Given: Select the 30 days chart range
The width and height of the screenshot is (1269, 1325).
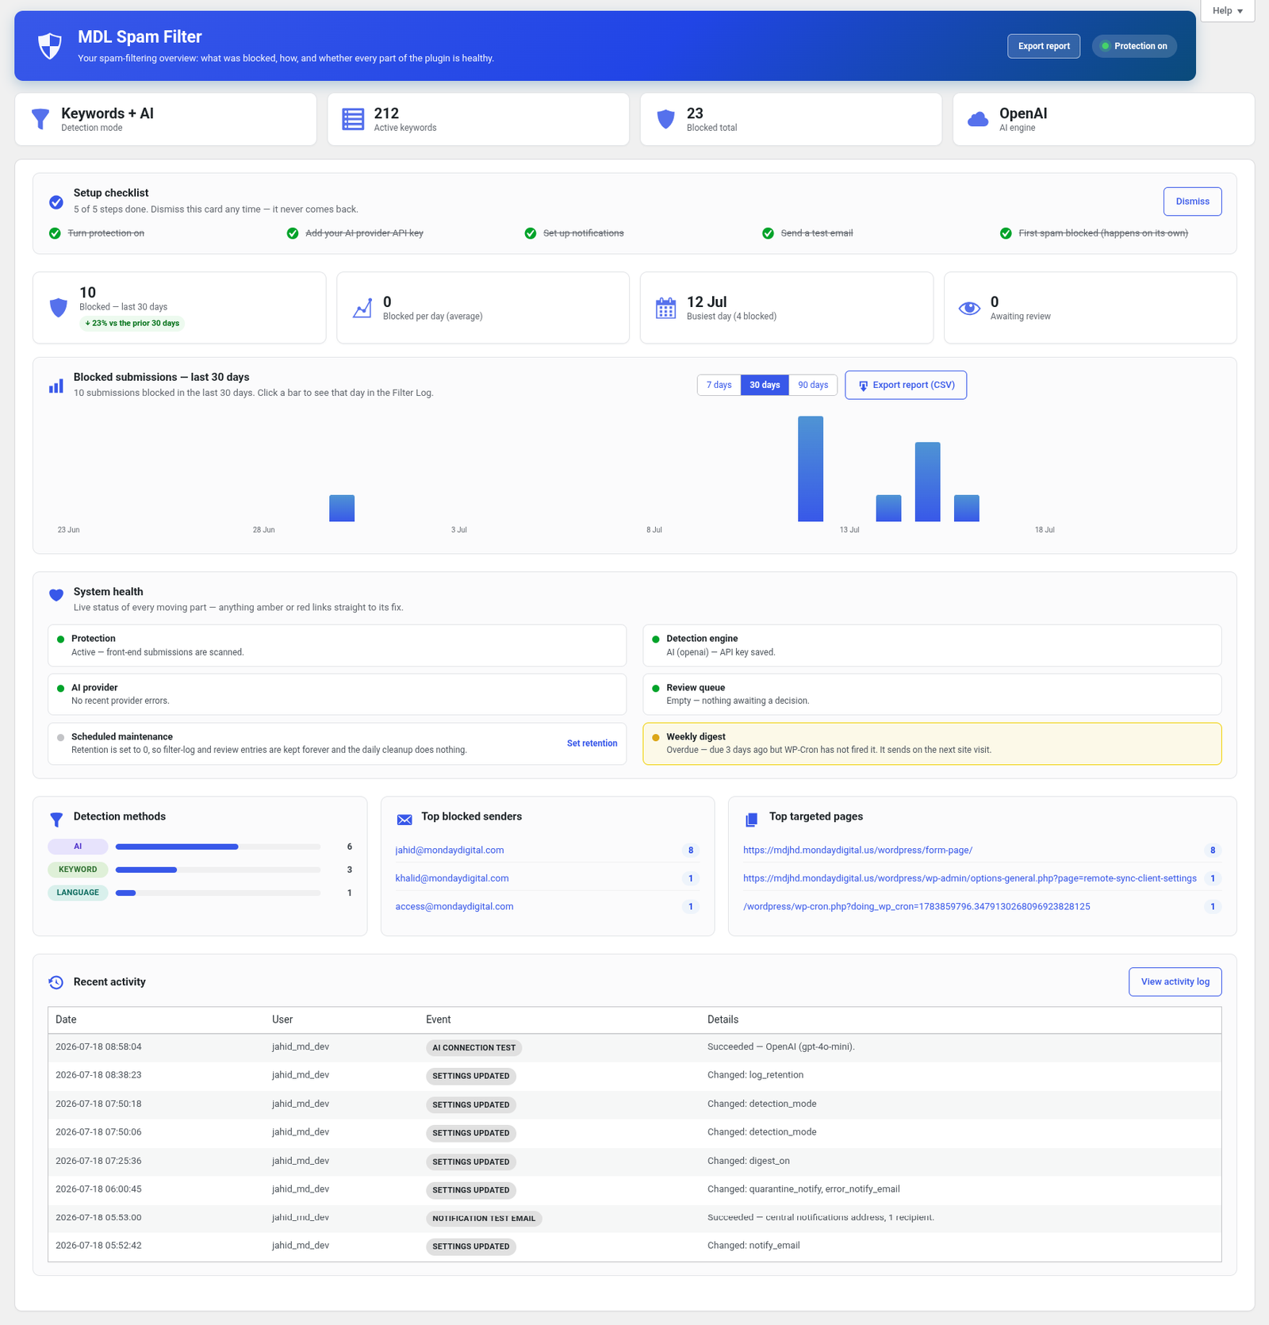Looking at the screenshot, I should click(765, 385).
